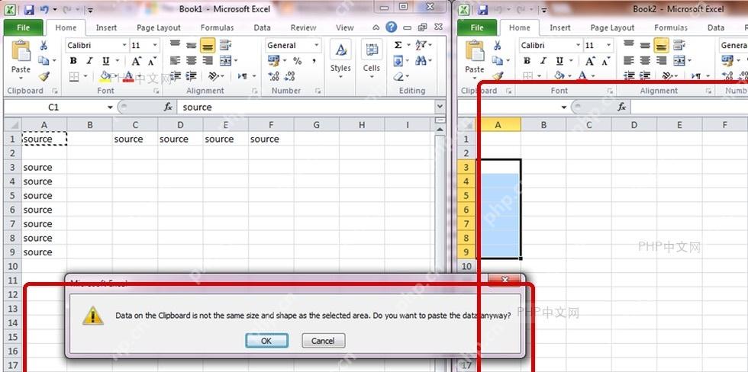The height and width of the screenshot is (372, 748).
Task: Apply Comma Style in Book1
Action: pos(314,60)
